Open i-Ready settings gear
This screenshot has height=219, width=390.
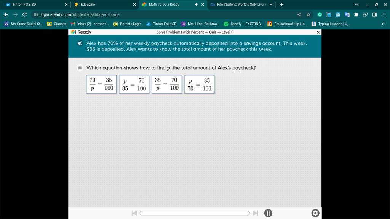pyautogui.click(x=315, y=213)
